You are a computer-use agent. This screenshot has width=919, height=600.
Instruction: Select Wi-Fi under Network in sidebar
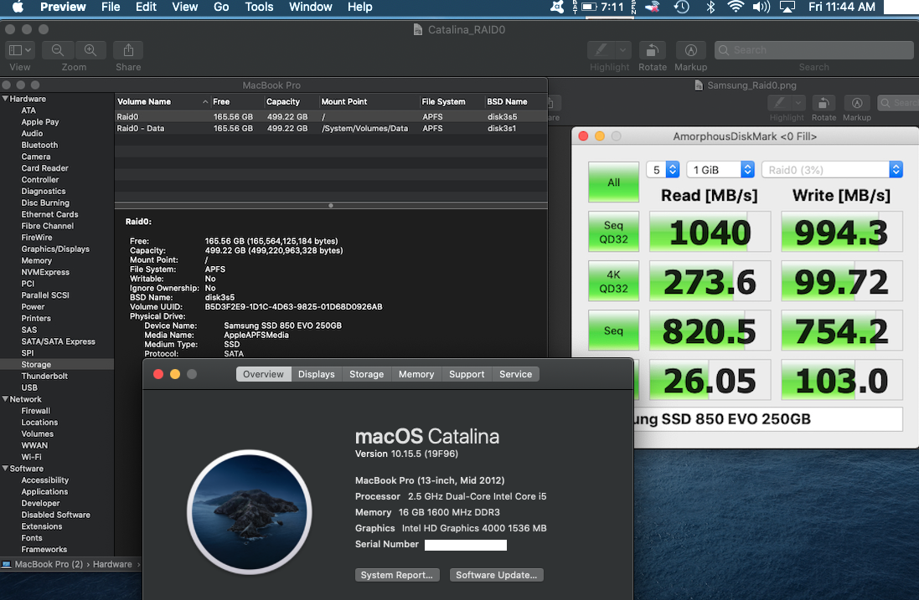[31, 457]
